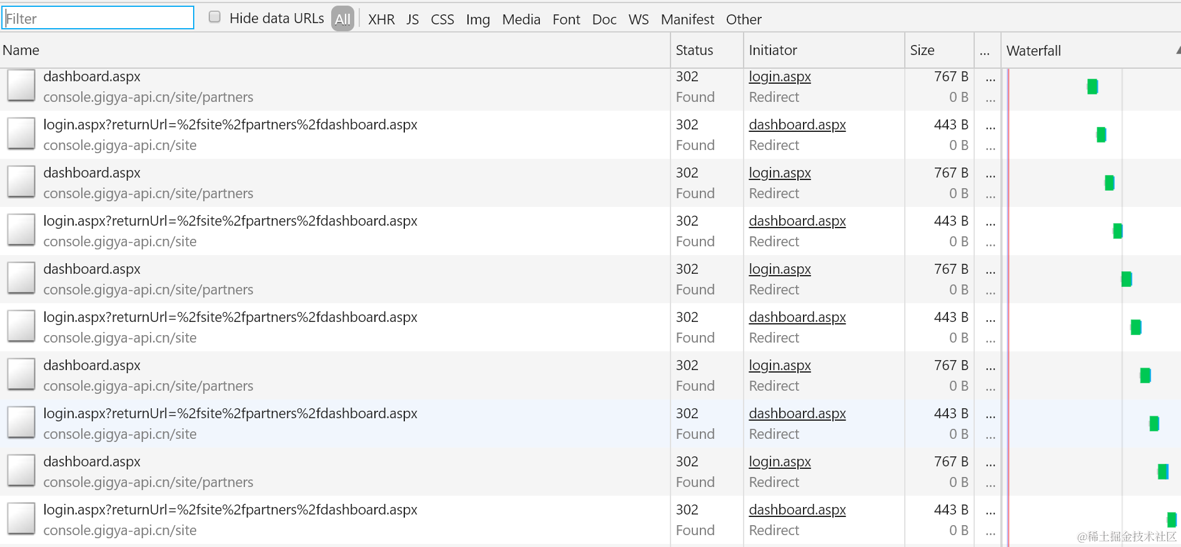
Task: Click waterfall bar of third dashboard.aspx request
Action: click(x=1127, y=279)
